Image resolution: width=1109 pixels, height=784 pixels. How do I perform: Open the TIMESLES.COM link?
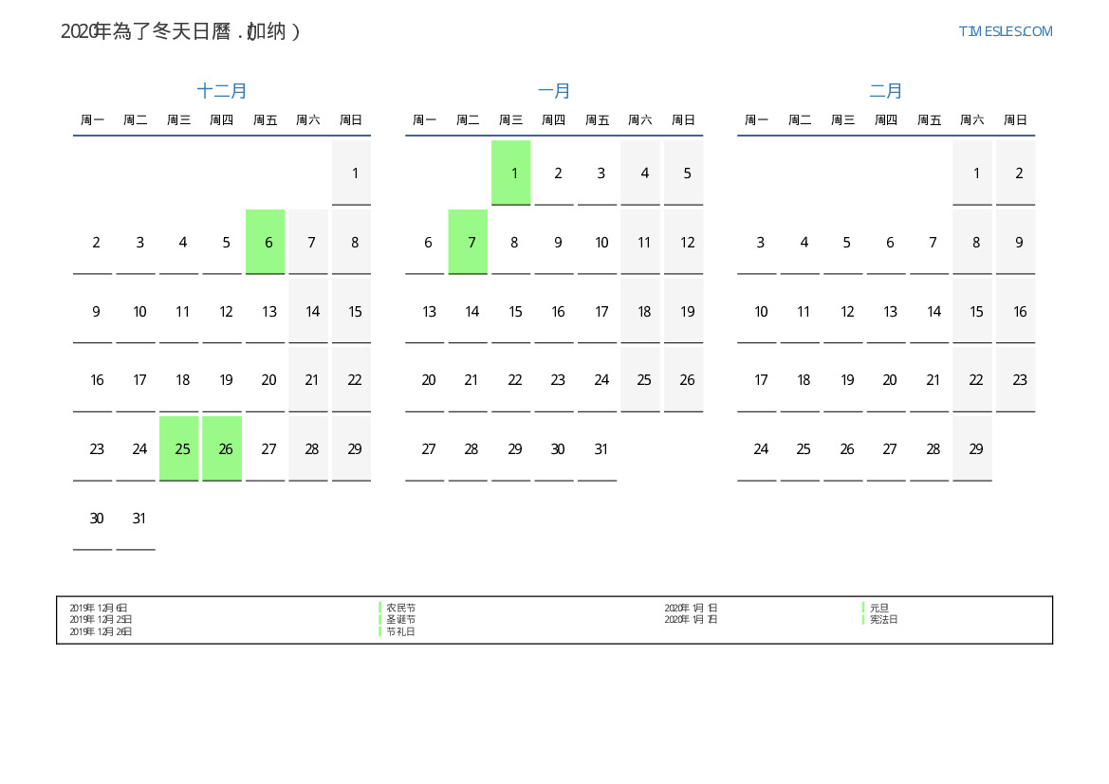click(x=1005, y=31)
